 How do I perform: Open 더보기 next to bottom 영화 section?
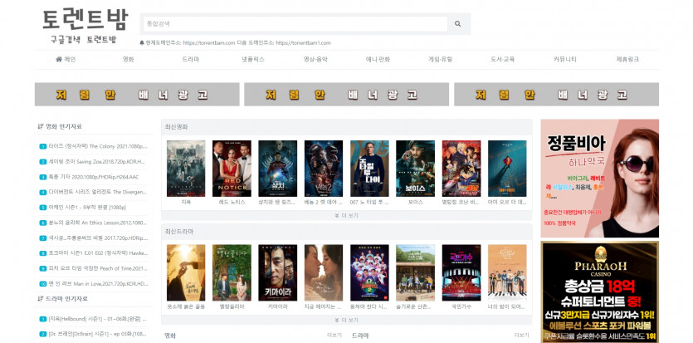pyautogui.click(x=334, y=336)
